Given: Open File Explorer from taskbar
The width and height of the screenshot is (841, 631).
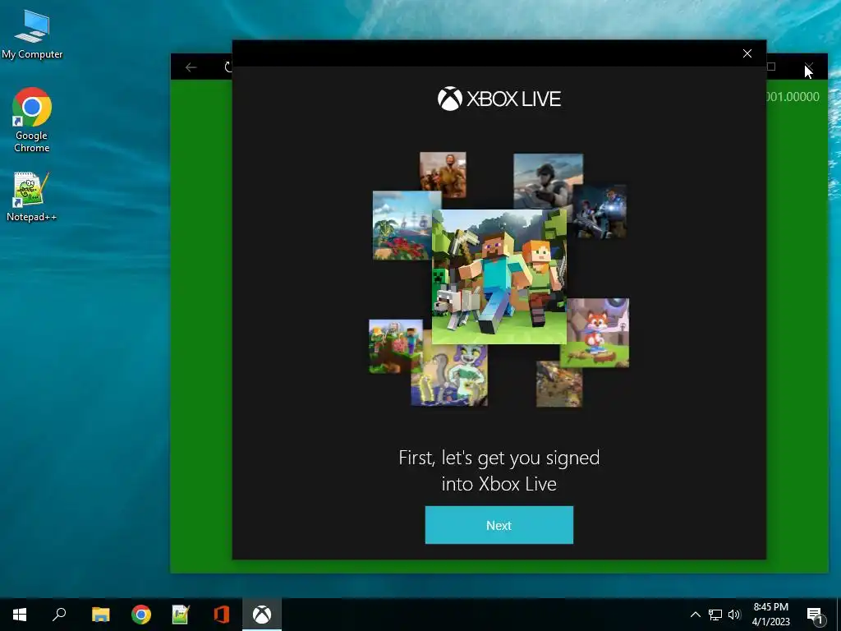Looking at the screenshot, I should coord(100,615).
